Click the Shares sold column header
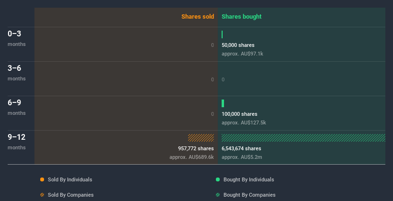The width and height of the screenshot is (393, 201). (198, 17)
